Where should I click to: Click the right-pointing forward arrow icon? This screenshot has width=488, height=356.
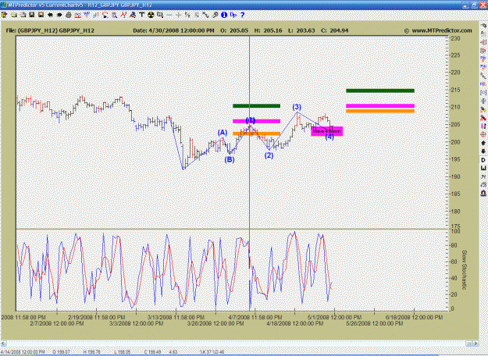coord(59,15)
